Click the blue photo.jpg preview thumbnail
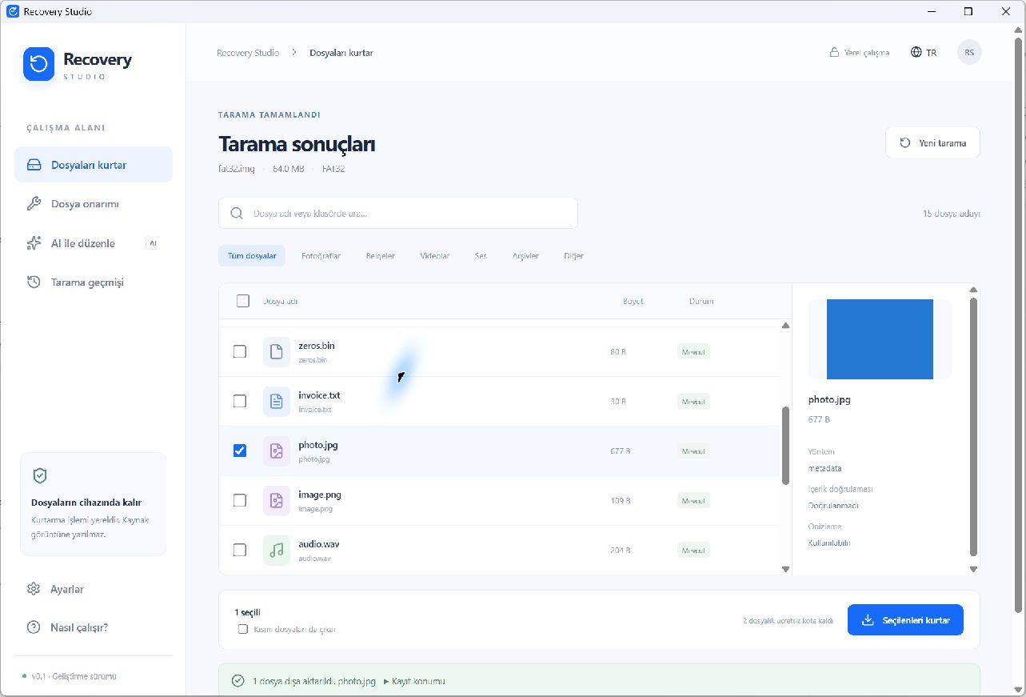Viewport: 1026px width, 697px height. tap(880, 339)
